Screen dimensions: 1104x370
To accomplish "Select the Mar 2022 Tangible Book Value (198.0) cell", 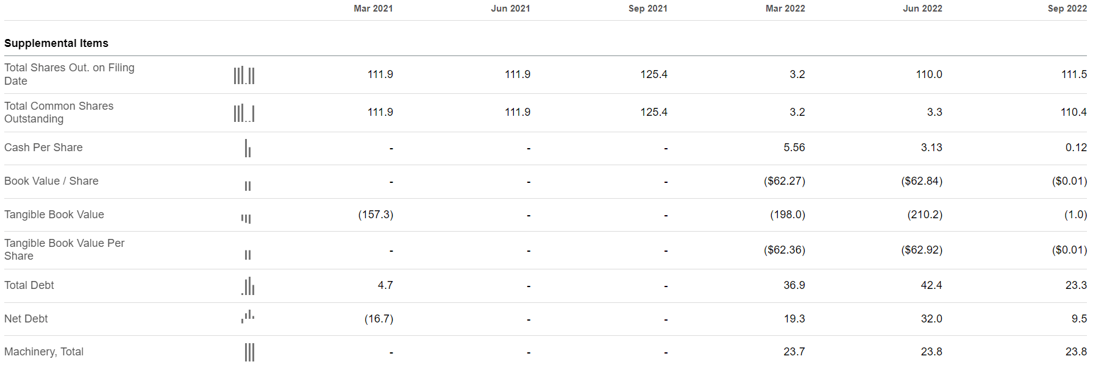I will pos(788,215).
